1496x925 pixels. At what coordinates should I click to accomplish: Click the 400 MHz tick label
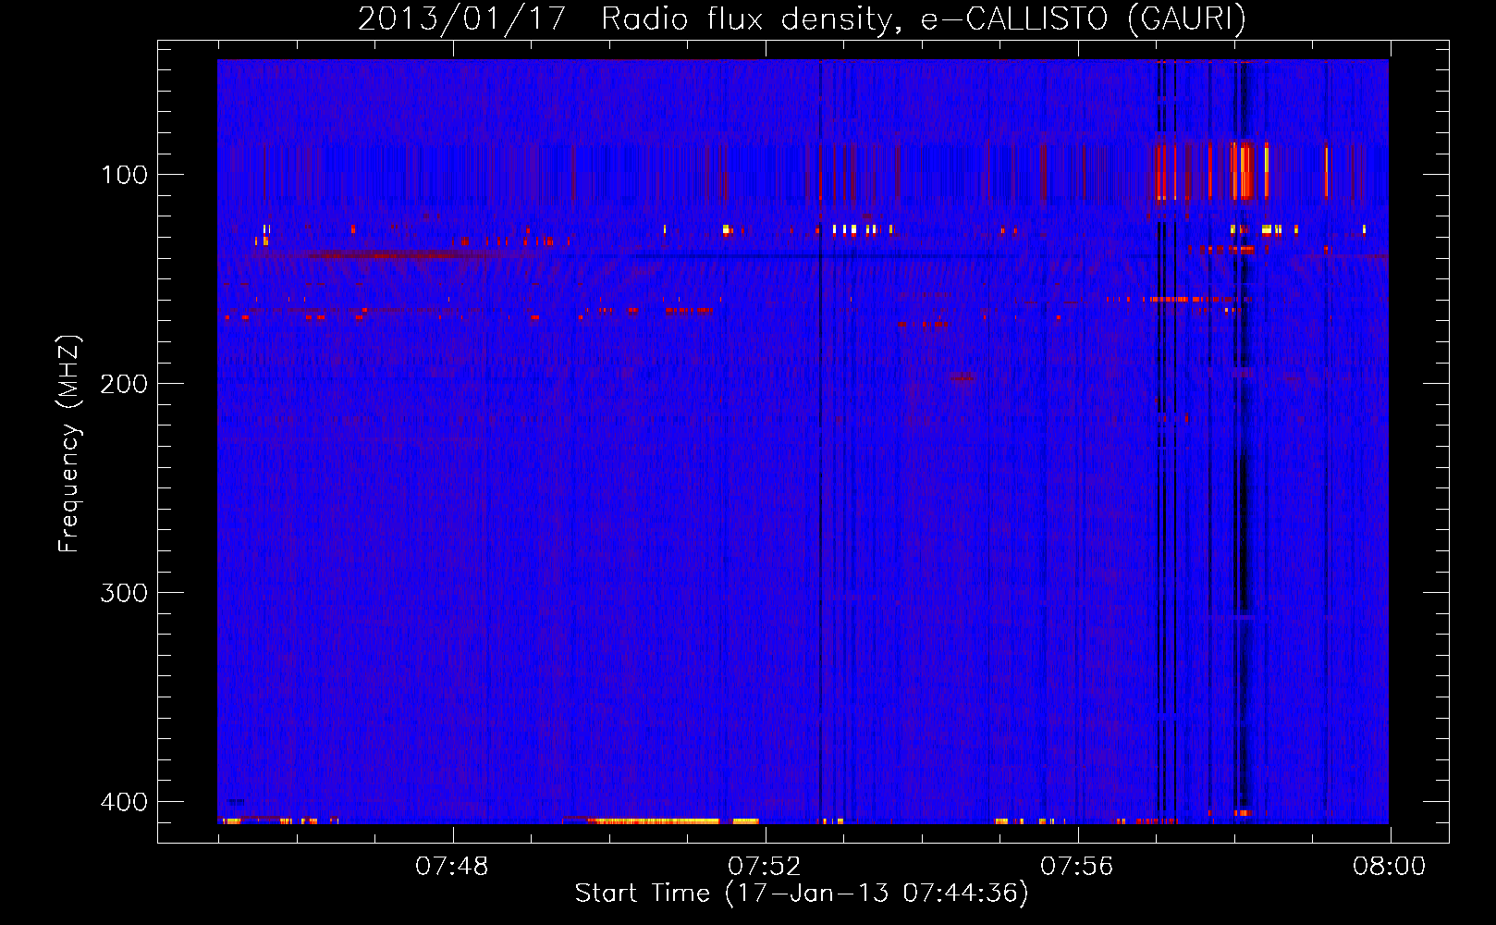click(x=124, y=802)
